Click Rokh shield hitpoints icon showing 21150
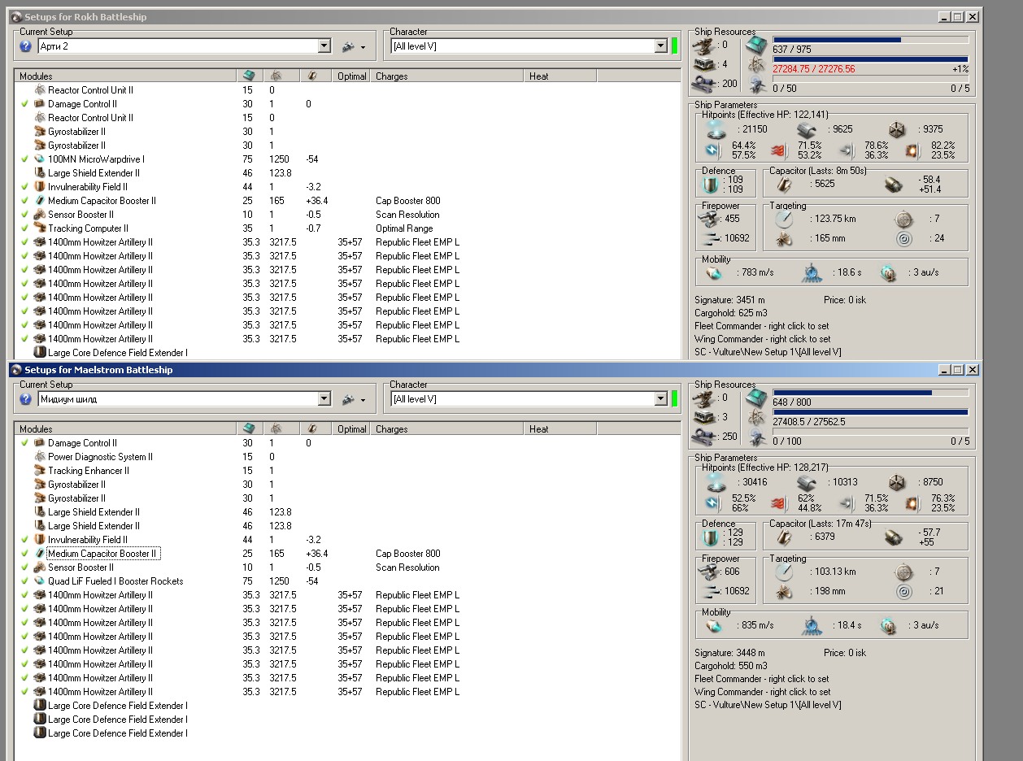 click(x=716, y=128)
